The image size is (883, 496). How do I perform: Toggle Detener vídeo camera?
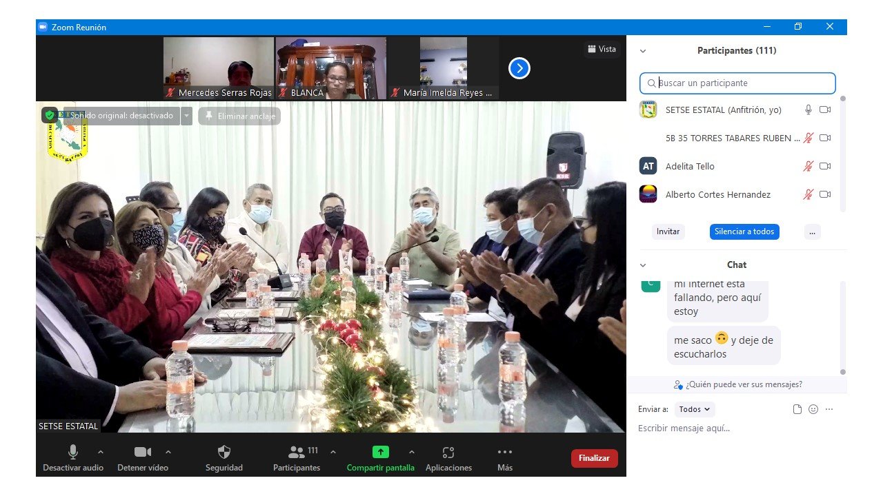coord(143,453)
